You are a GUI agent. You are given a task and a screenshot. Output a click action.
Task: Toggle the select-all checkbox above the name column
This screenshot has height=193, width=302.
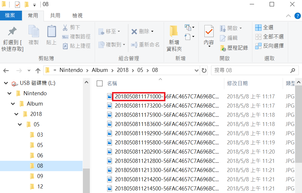coord(100,83)
